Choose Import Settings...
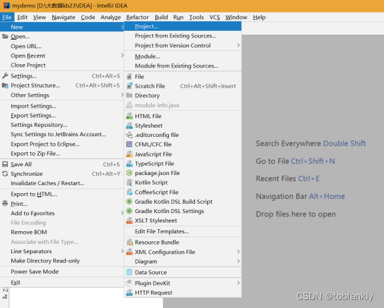This screenshot has width=384, height=308. (x=62, y=106)
